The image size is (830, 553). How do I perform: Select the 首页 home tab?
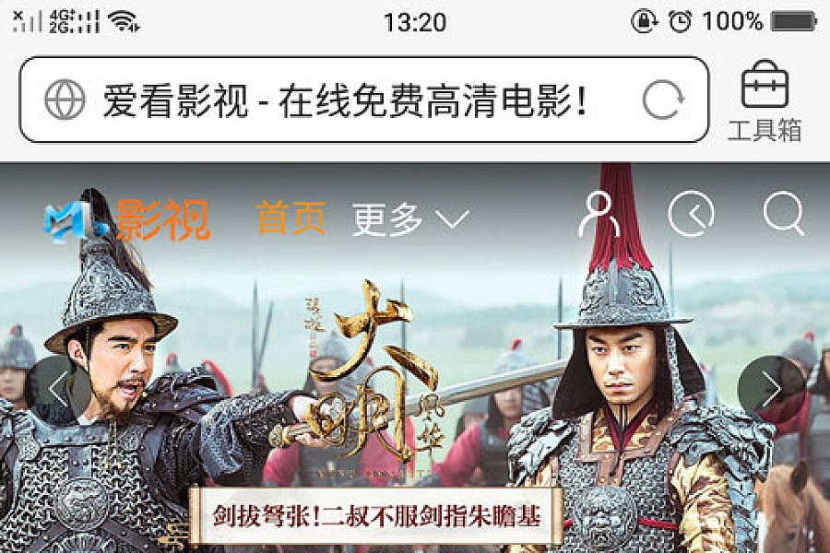point(290,218)
